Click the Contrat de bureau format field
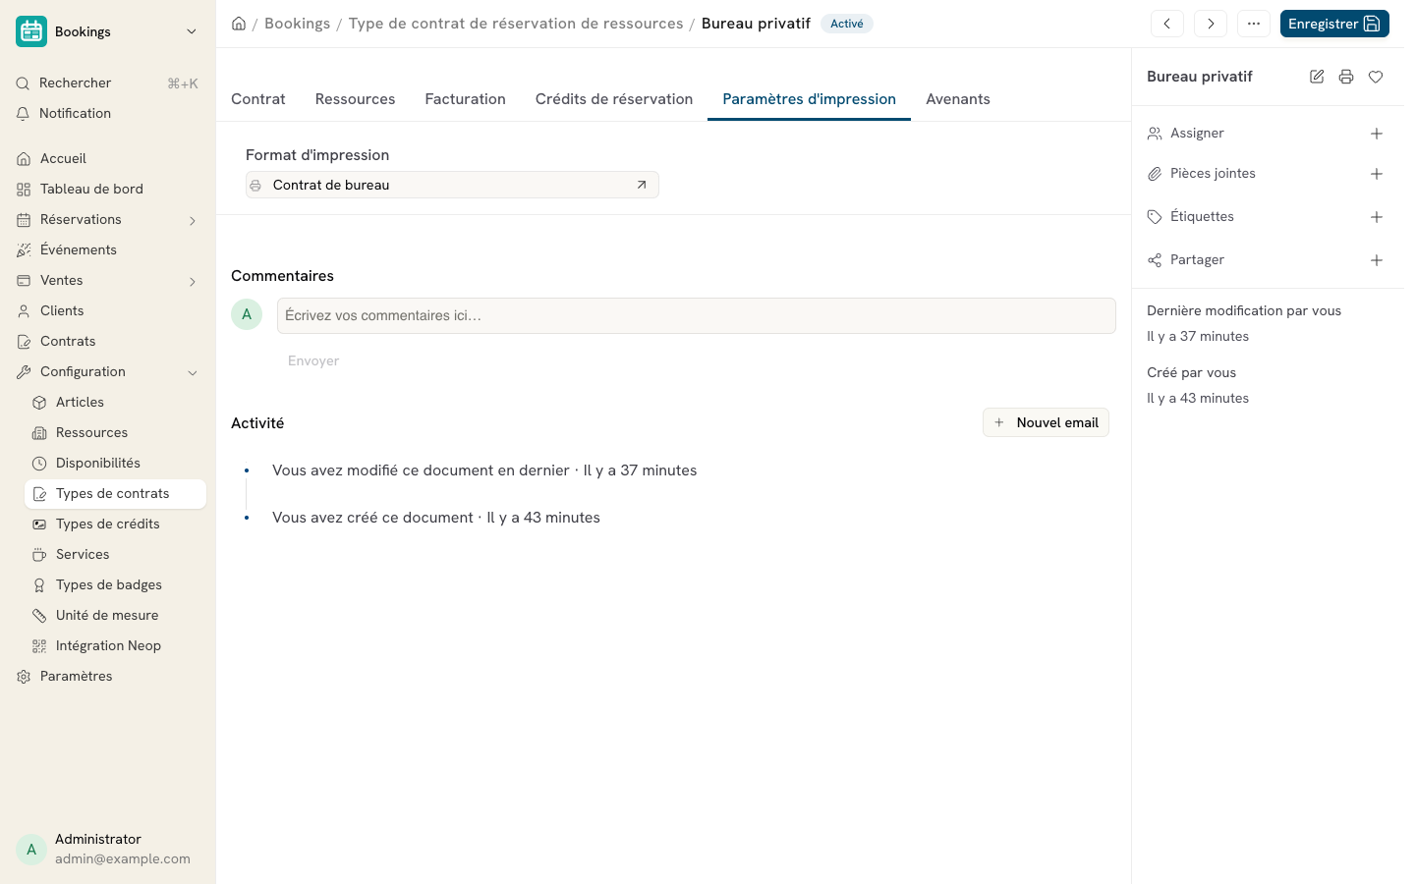 452,185
